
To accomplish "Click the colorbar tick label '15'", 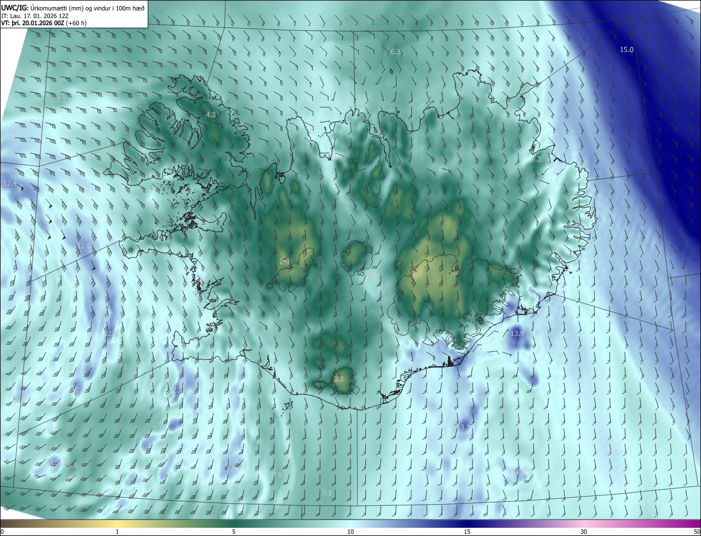I will pos(467,532).
